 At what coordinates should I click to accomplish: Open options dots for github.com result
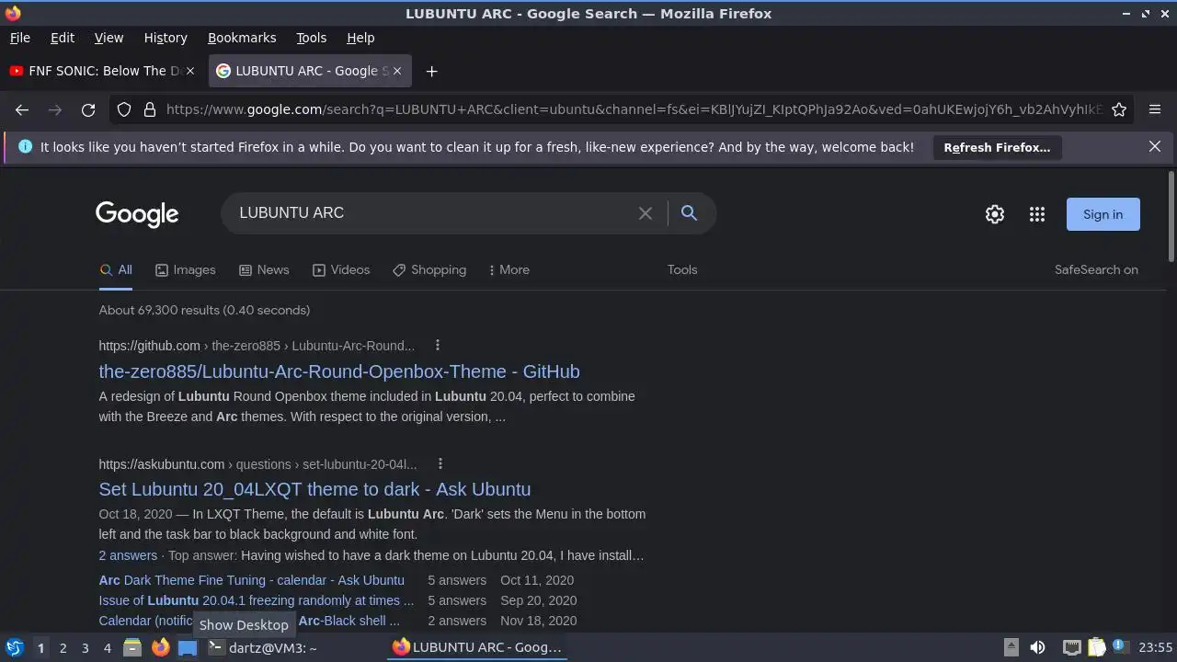tap(438, 346)
